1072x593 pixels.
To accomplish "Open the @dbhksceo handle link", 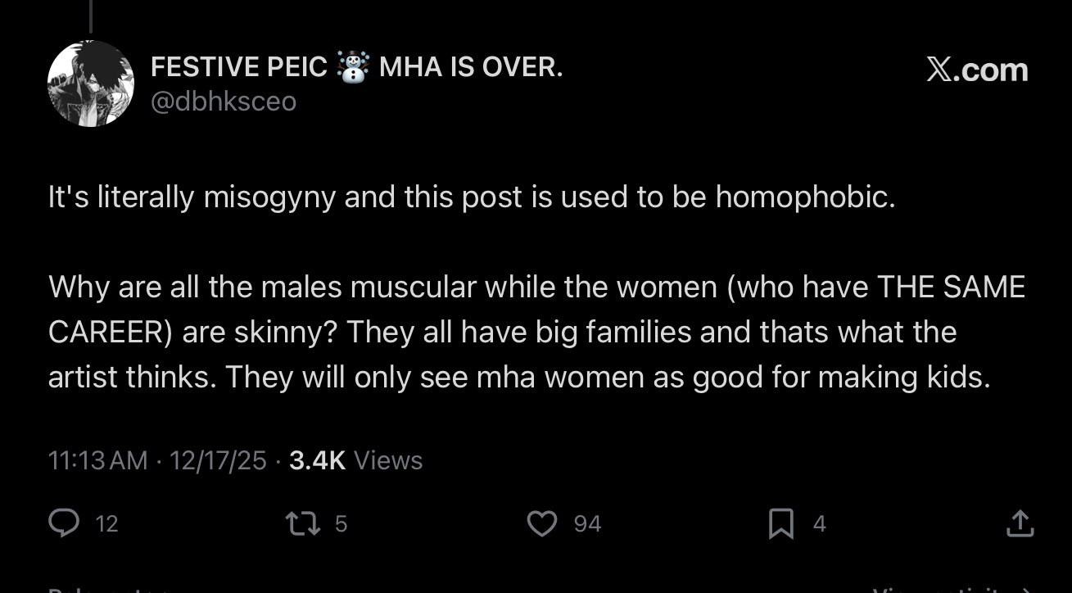I will tap(223, 102).
